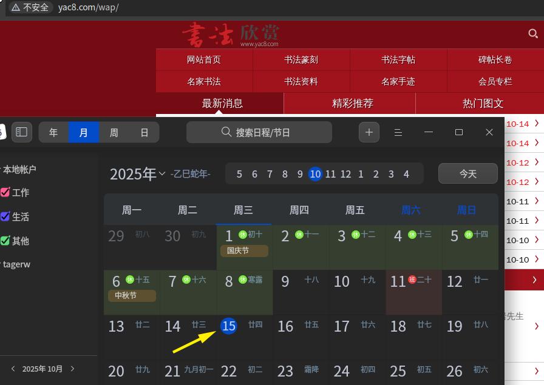Open 名家手迹 in website navigation
The width and height of the screenshot is (544, 385).
[x=398, y=82]
